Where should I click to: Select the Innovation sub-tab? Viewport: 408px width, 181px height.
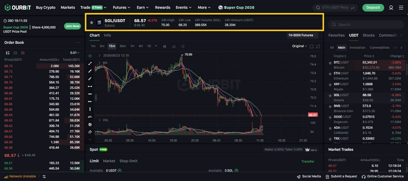(x=357, y=48)
